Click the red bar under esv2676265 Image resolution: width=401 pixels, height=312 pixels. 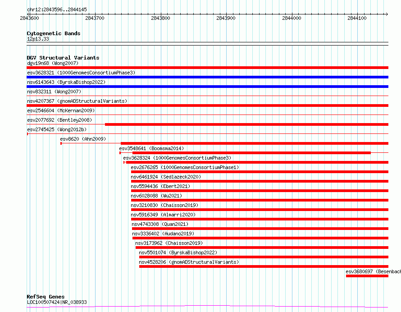point(260,172)
